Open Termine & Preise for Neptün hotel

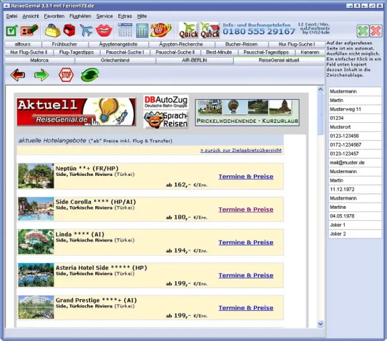[x=246, y=177]
